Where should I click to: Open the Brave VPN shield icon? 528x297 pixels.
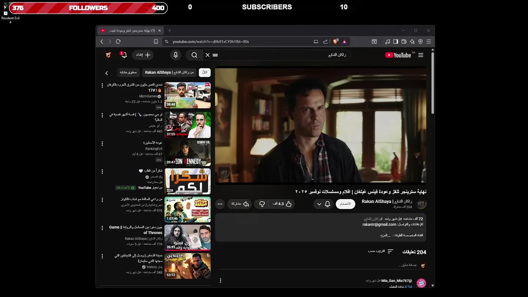420,42
